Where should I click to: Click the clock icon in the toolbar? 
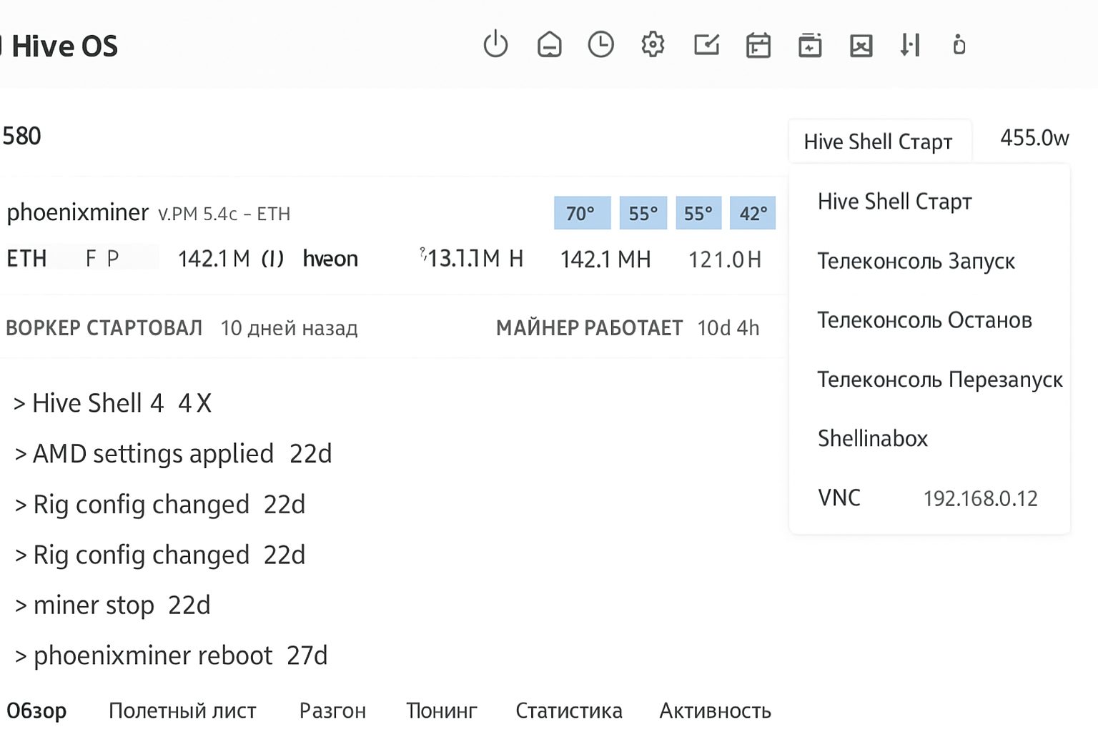600,45
